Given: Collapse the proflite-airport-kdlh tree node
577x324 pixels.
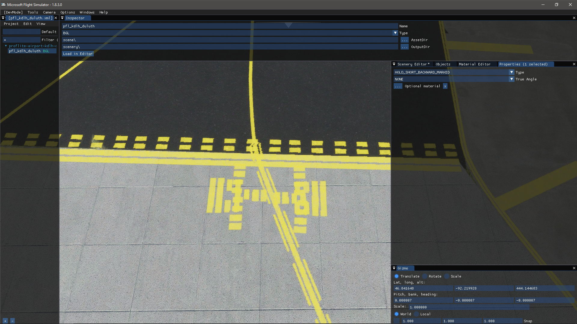Looking at the screenshot, I should (x=6, y=46).
